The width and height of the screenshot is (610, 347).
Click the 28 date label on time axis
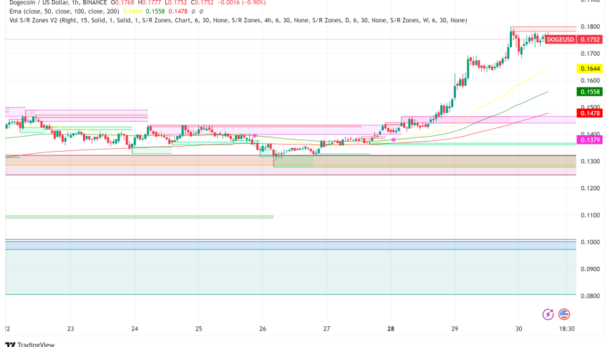391,328
